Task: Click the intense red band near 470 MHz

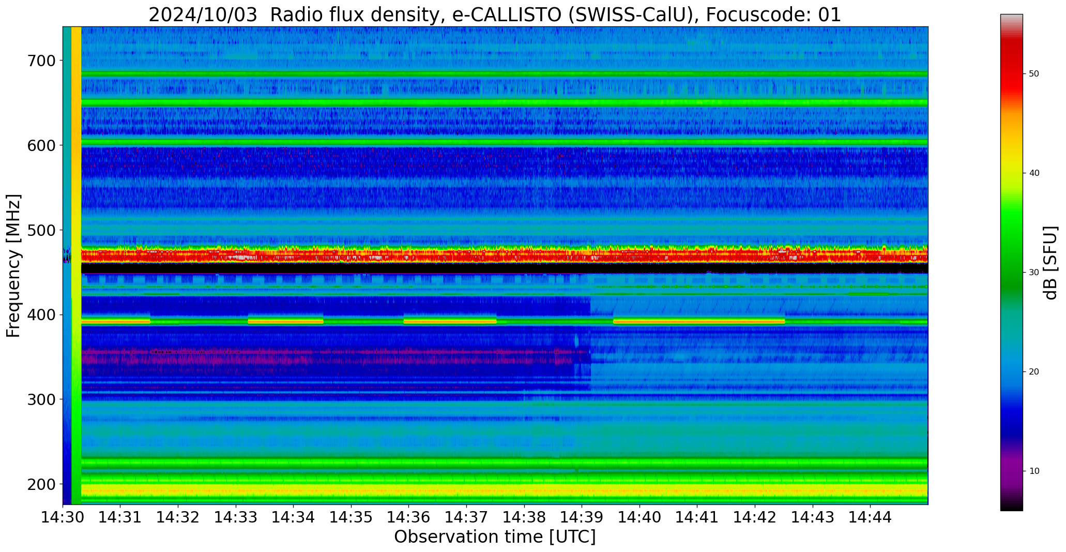Action: point(504,255)
